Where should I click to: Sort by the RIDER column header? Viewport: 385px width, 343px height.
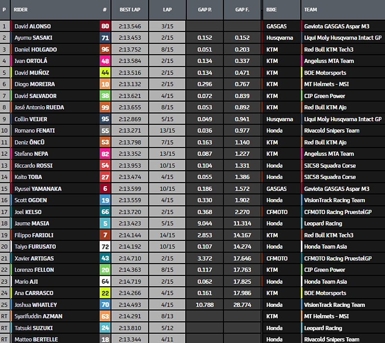coord(21,10)
